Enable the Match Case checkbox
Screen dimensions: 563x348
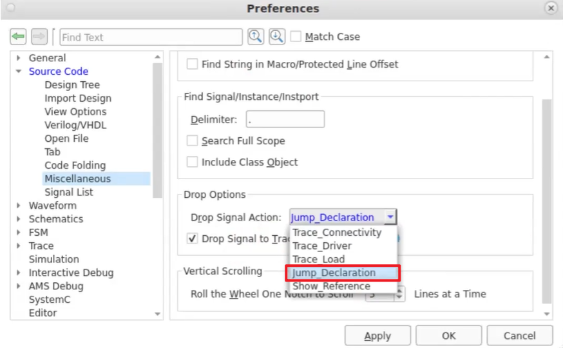coord(296,37)
